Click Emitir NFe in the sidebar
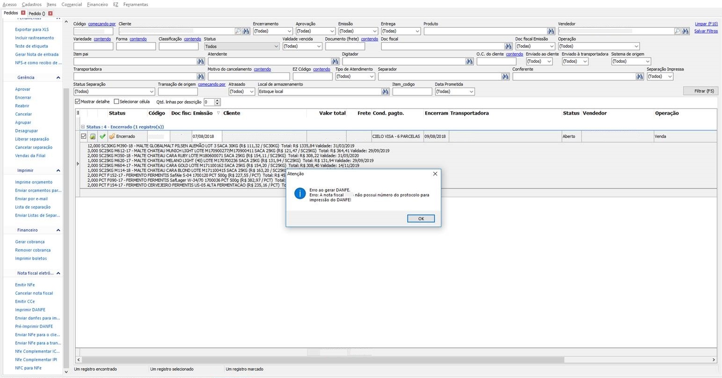The image size is (722, 378). tap(25, 285)
